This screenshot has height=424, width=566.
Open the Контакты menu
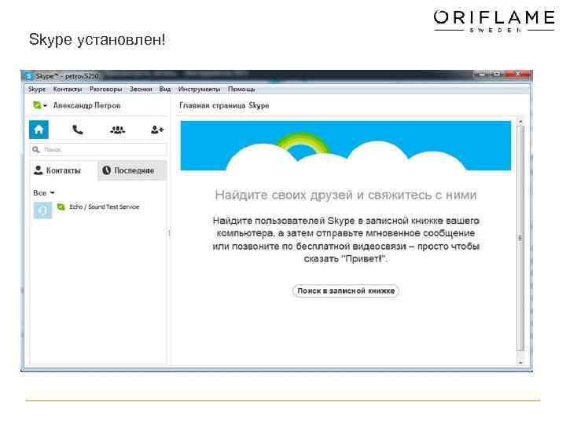tap(68, 89)
